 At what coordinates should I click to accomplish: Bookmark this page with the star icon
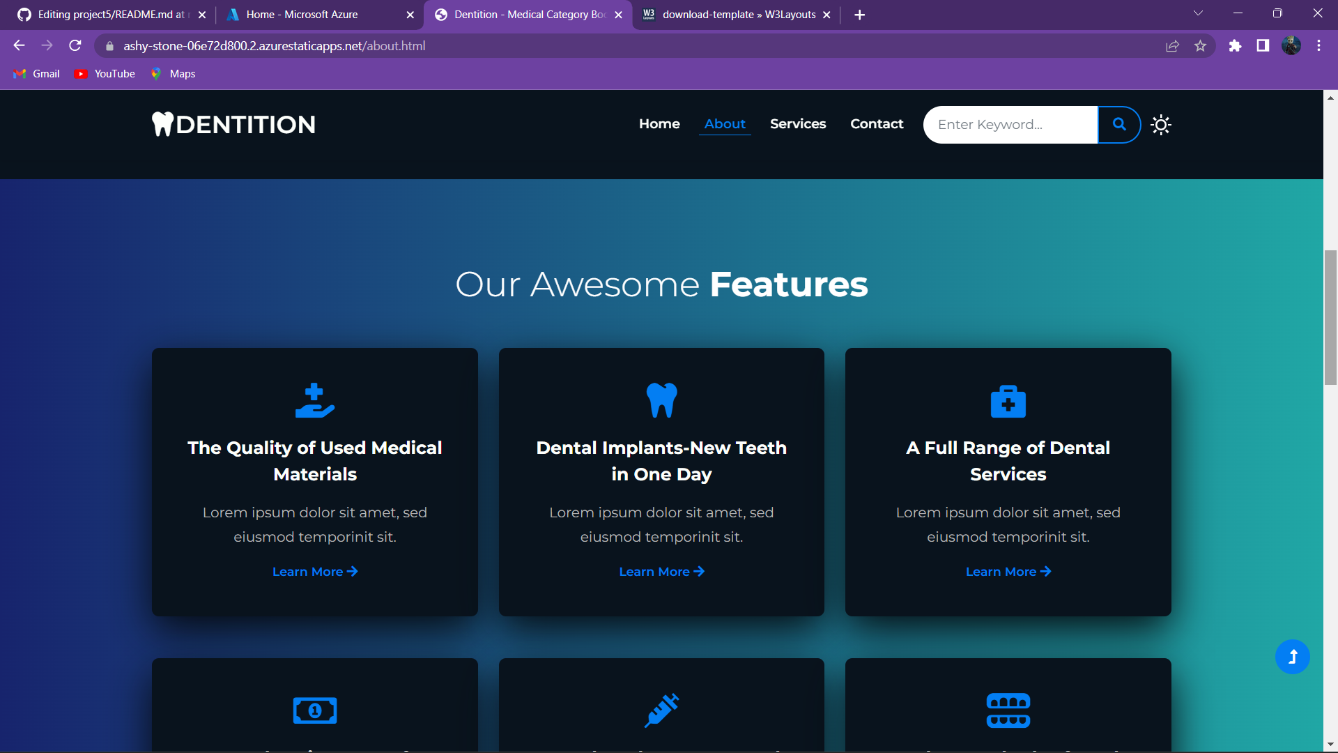(x=1200, y=46)
